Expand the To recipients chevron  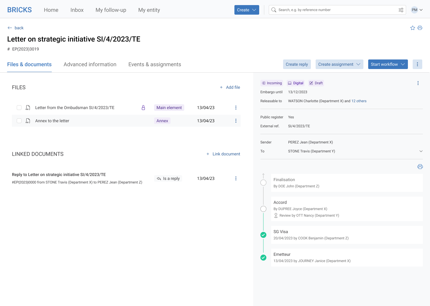click(421, 151)
